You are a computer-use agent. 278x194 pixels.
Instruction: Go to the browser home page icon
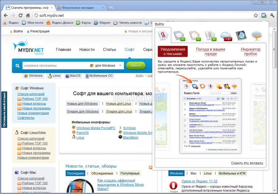(x=28, y=15)
